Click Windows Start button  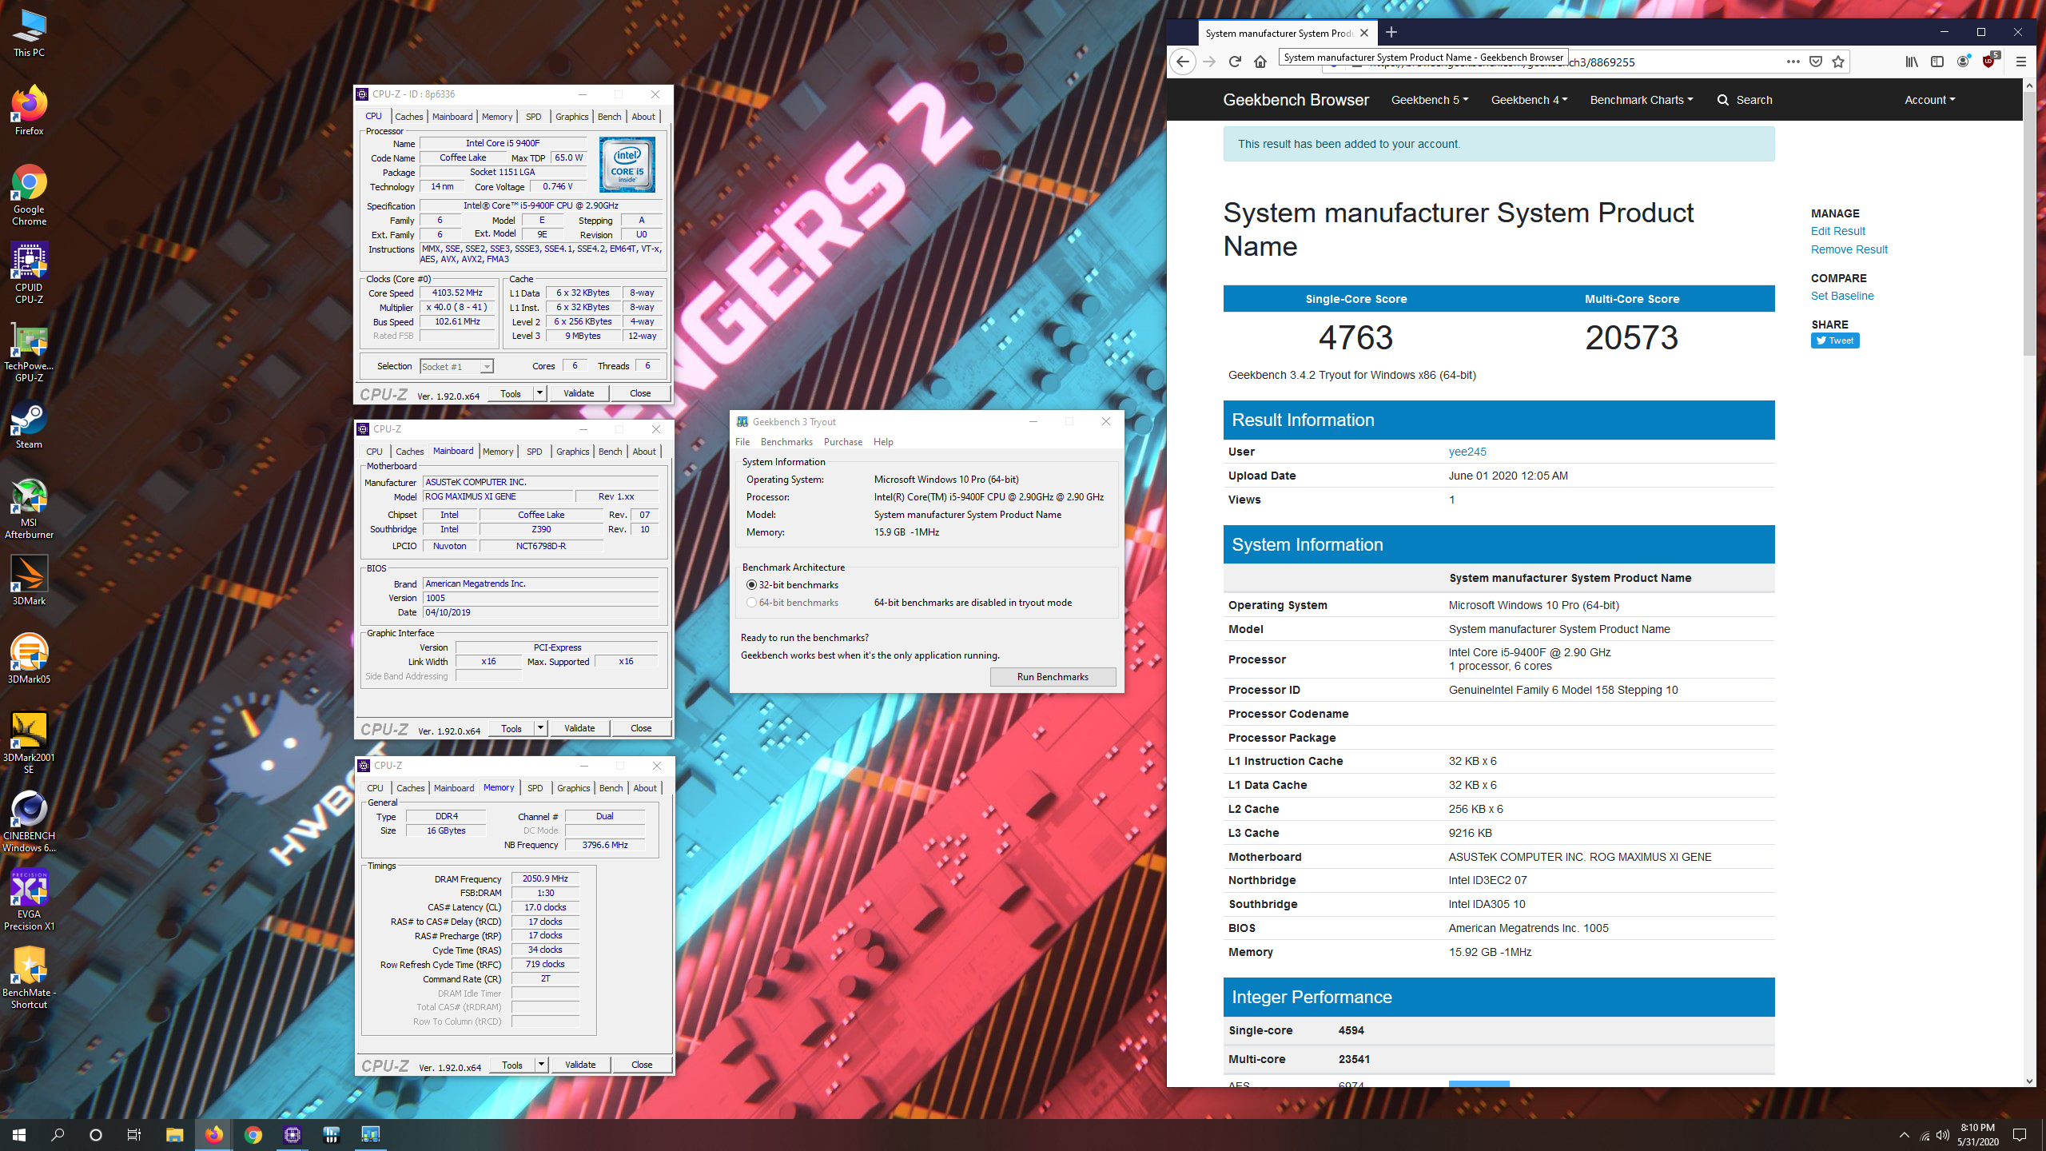coord(19,1135)
